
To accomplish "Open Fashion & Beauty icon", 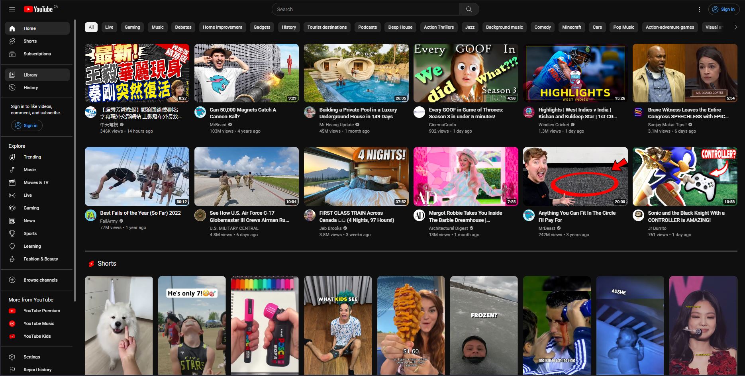I will [12, 259].
